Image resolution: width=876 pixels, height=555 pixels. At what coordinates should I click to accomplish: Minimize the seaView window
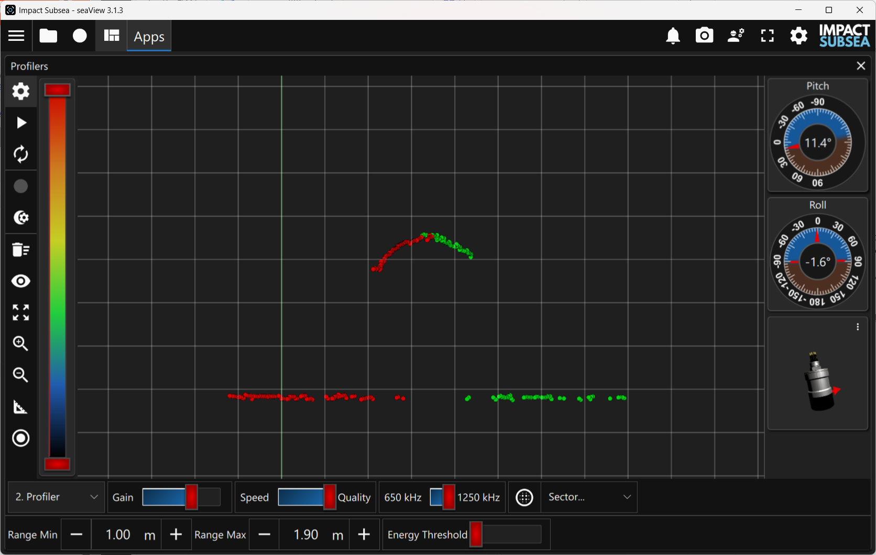(798, 10)
